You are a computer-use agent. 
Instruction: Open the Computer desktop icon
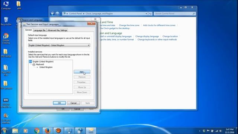coord(6,5)
